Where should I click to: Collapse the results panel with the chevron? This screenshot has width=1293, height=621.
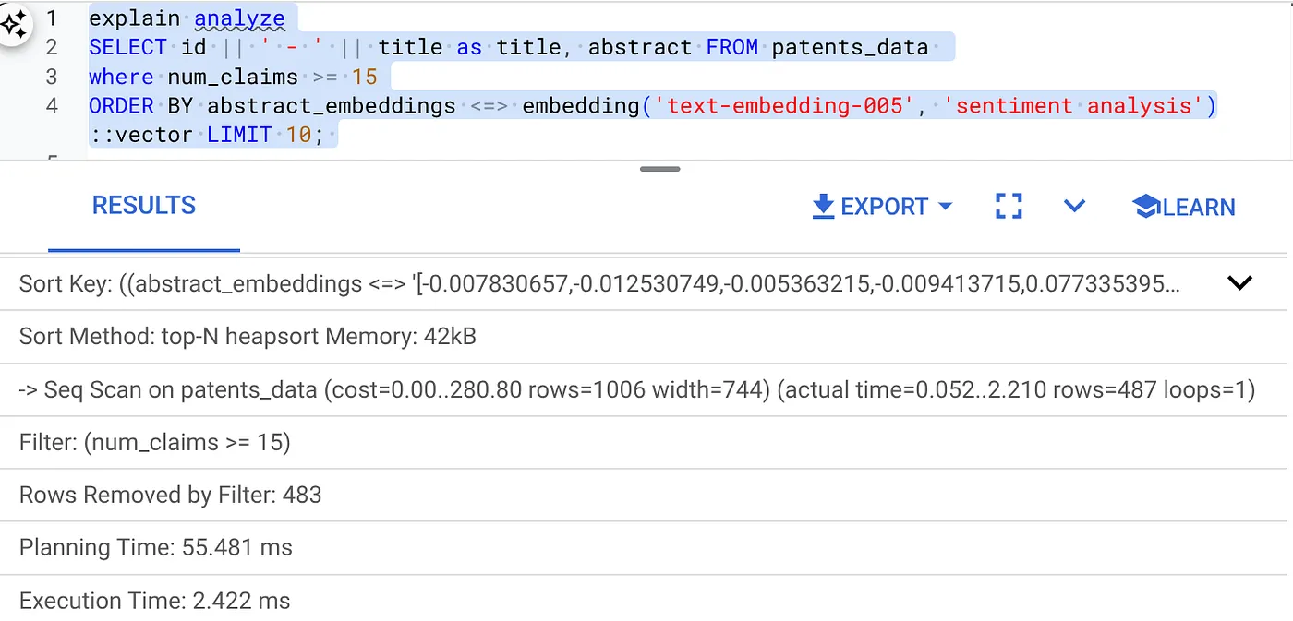point(1074,206)
